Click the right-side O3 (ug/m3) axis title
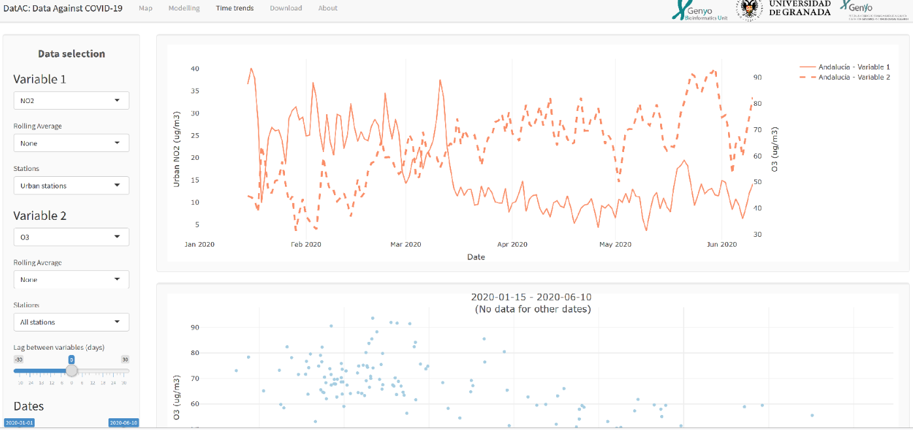913x430 pixels. coord(775,149)
